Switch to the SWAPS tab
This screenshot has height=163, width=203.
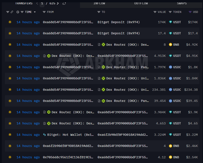pos(182,3)
